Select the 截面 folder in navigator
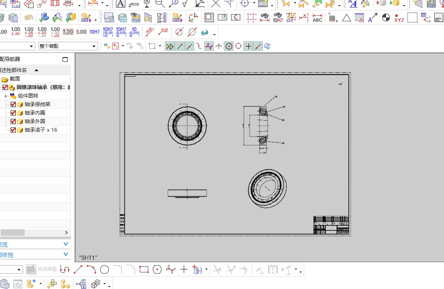 (11, 79)
